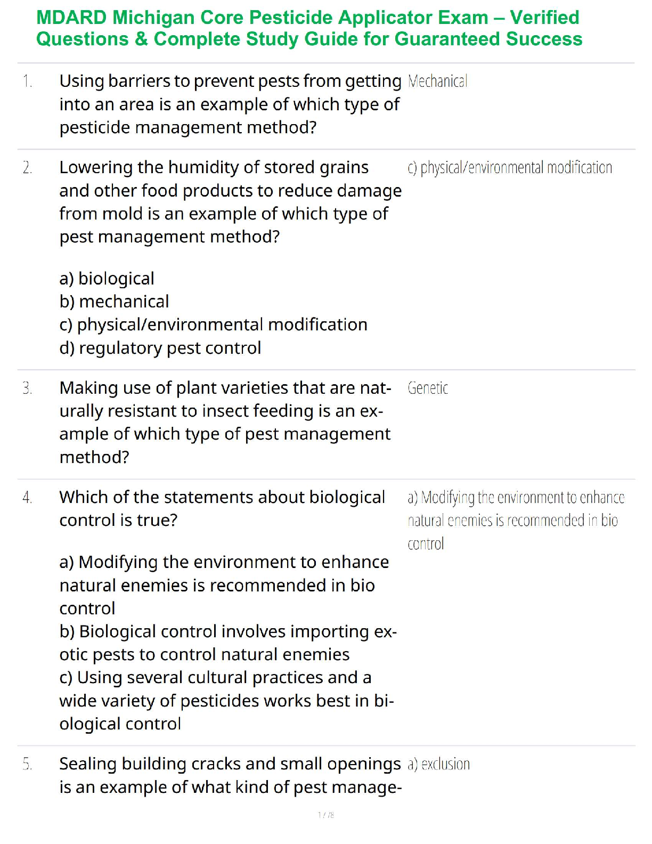Click the 'Sealing building cracks' question text

point(230,775)
